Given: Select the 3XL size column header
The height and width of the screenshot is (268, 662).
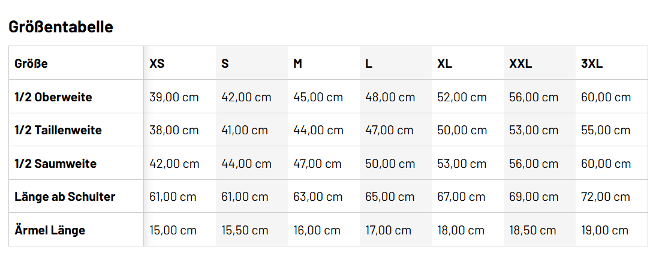Looking at the screenshot, I should tap(592, 64).
